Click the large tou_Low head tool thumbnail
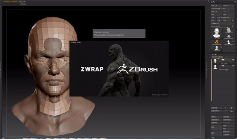 [x=217, y=34]
